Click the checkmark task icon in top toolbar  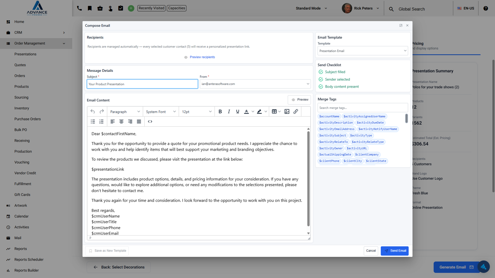pyautogui.click(x=121, y=8)
